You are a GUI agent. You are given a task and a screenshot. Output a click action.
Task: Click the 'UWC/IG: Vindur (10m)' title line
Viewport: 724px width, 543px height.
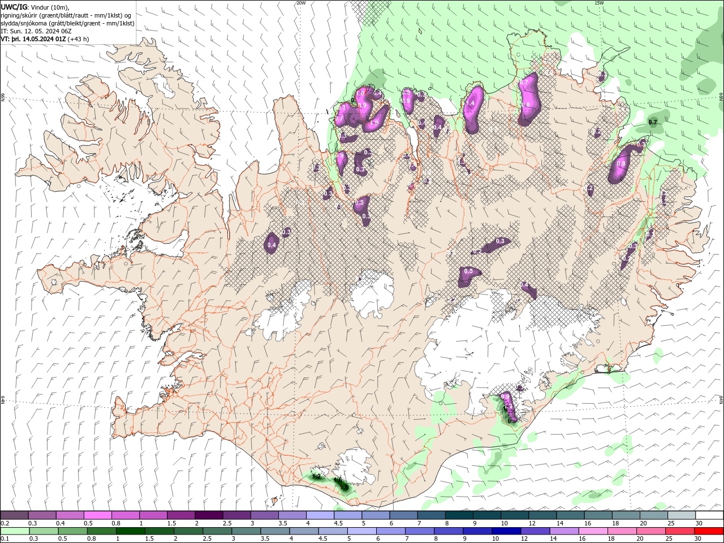pos(35,7)
